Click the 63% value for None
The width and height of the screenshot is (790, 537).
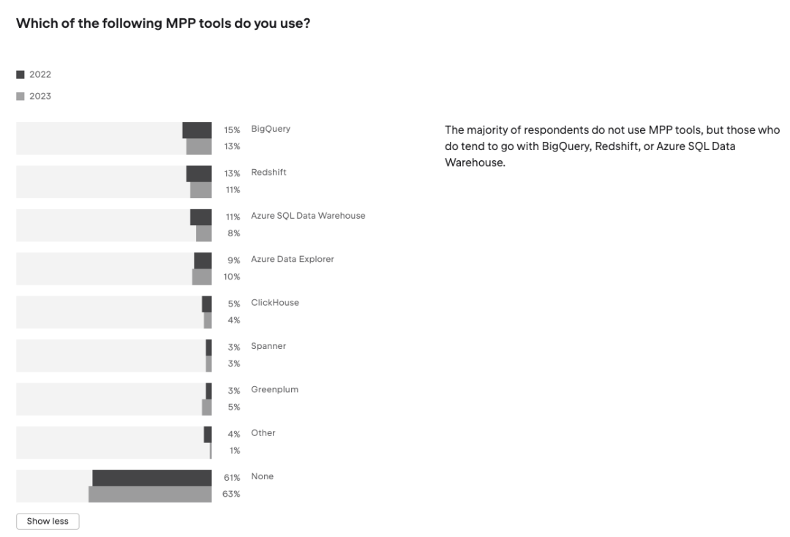[x=232, y=494]
